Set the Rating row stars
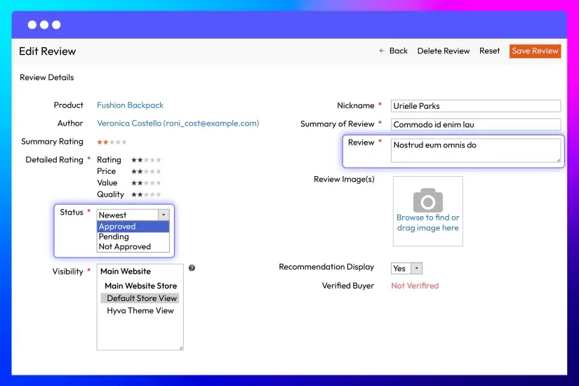 tap(146, 160)
